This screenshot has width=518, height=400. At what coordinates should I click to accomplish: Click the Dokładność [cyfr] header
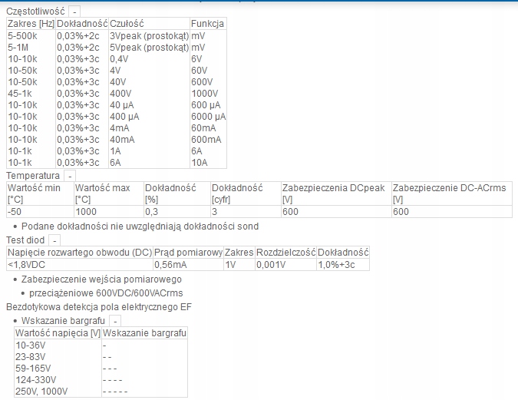[x=246, y=193]
